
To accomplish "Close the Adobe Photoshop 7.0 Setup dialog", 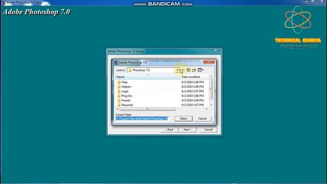I will tap(216, 50).
